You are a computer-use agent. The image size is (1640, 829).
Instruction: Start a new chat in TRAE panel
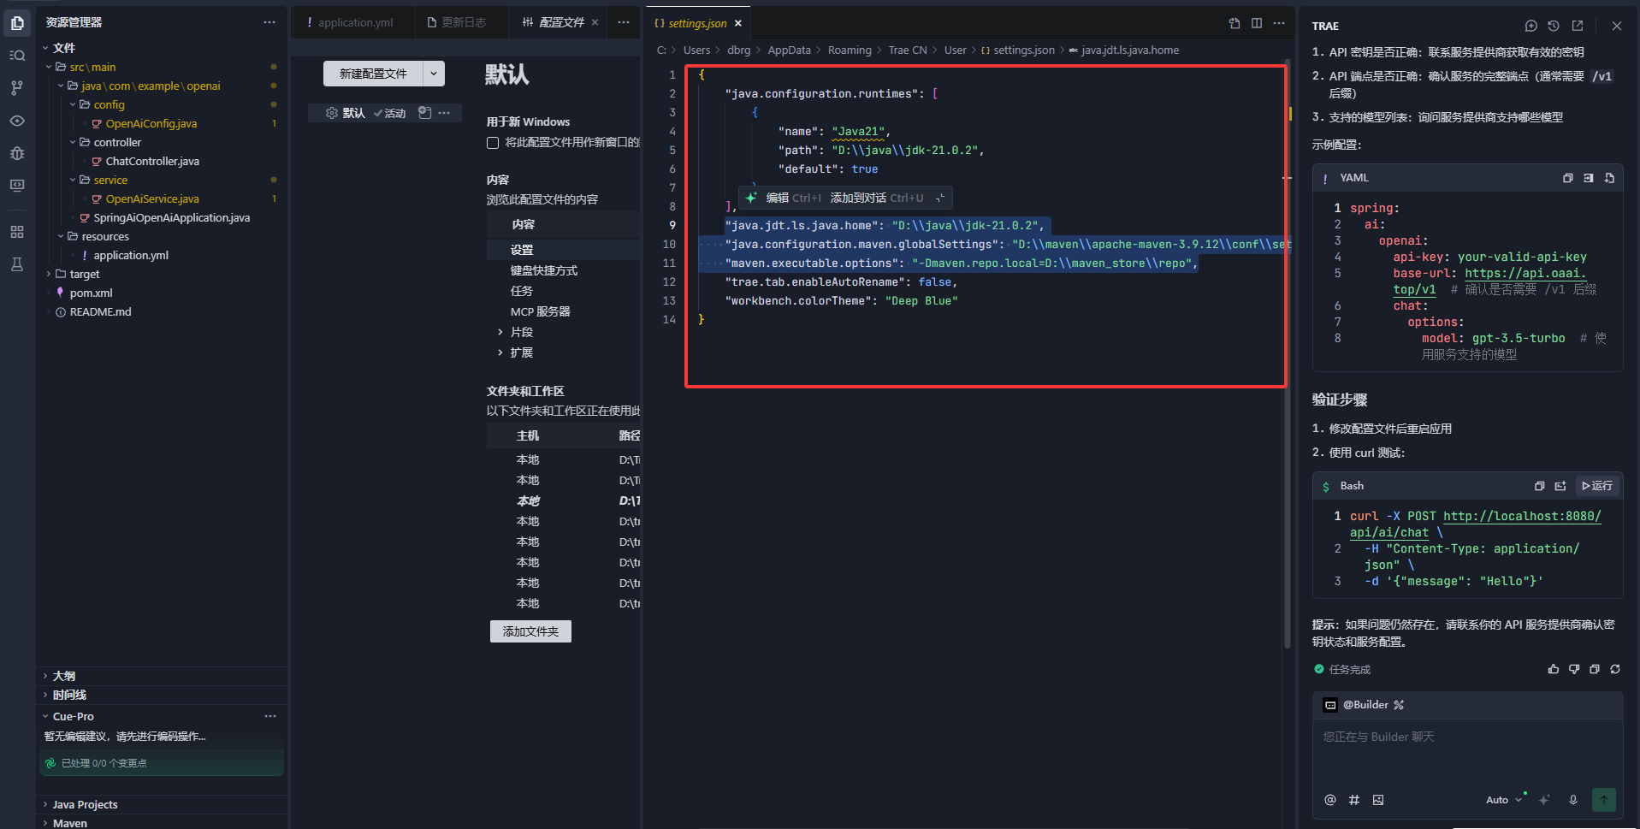1531,26
